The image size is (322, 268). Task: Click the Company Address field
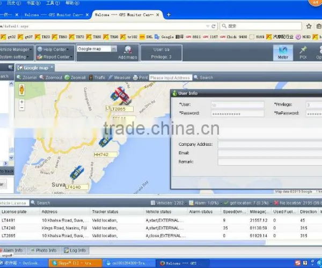[x=270, y=144]
